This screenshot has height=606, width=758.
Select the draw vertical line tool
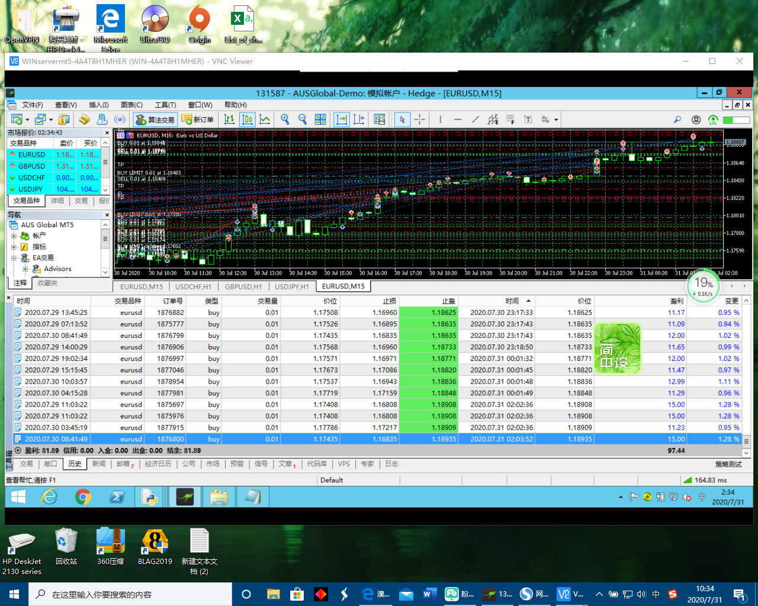[x=440, y=120]
